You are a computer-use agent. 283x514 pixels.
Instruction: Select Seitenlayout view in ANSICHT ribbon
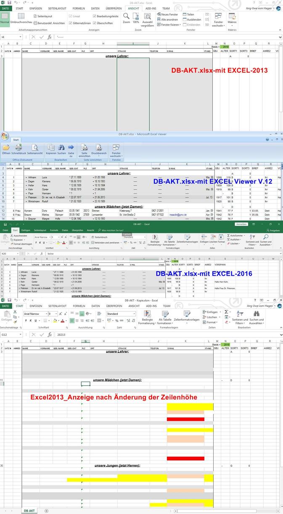click(42, 16)
